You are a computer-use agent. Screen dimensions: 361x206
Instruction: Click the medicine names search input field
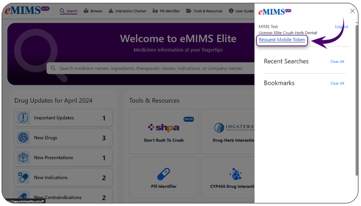pyautogui.click(x=151, y=68)
